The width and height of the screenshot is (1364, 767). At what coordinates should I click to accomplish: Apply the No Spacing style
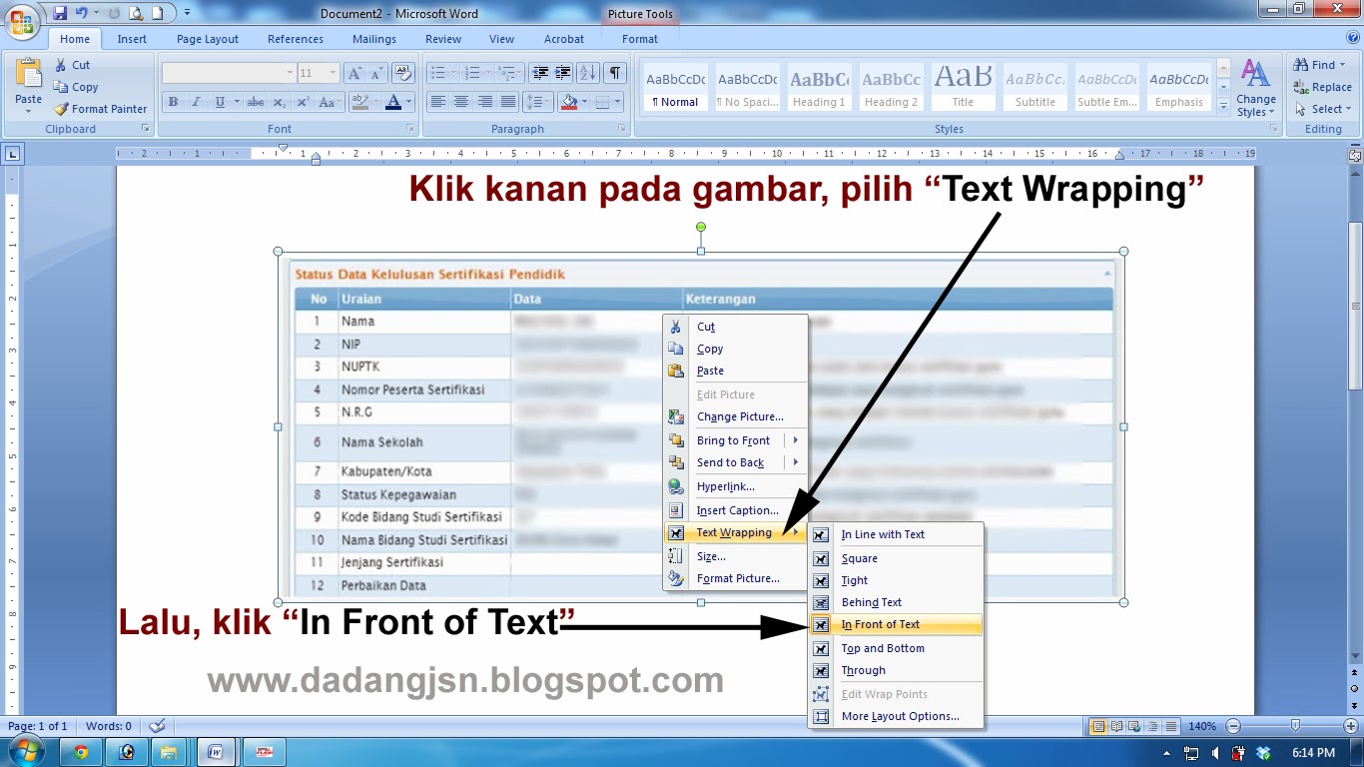pyautogui.click(x=747, y=88)
